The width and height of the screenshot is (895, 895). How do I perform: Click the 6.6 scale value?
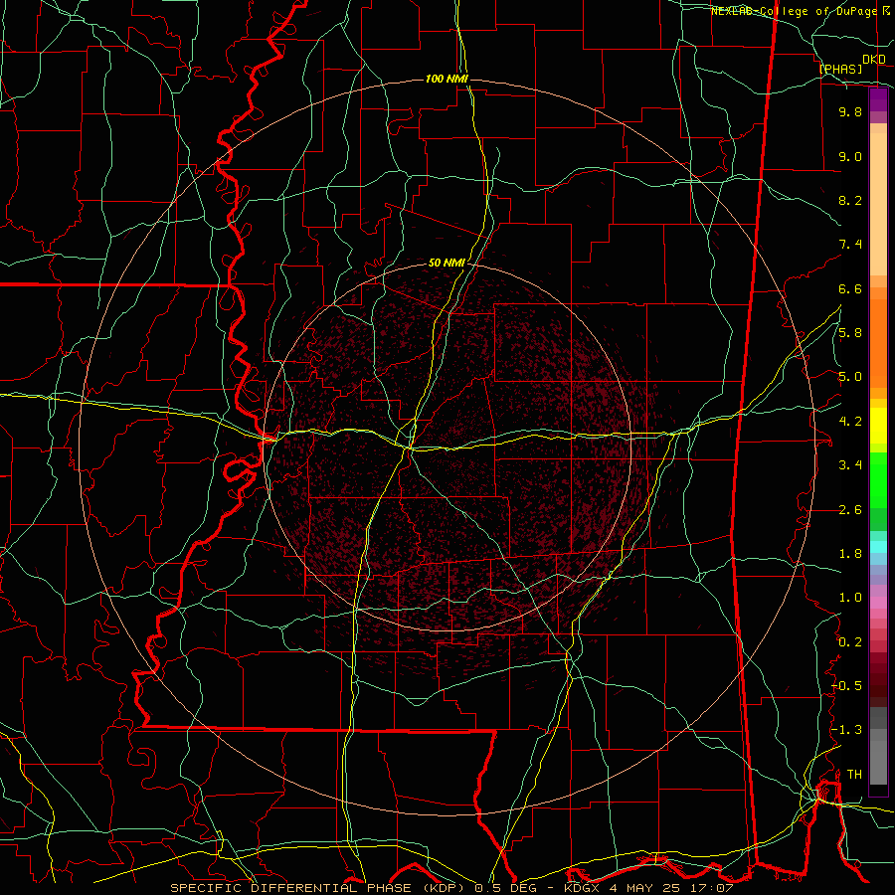(850, 289)
